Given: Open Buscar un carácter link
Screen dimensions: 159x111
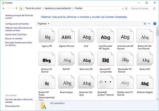Looking at the screenshot, I should [14, 39].
